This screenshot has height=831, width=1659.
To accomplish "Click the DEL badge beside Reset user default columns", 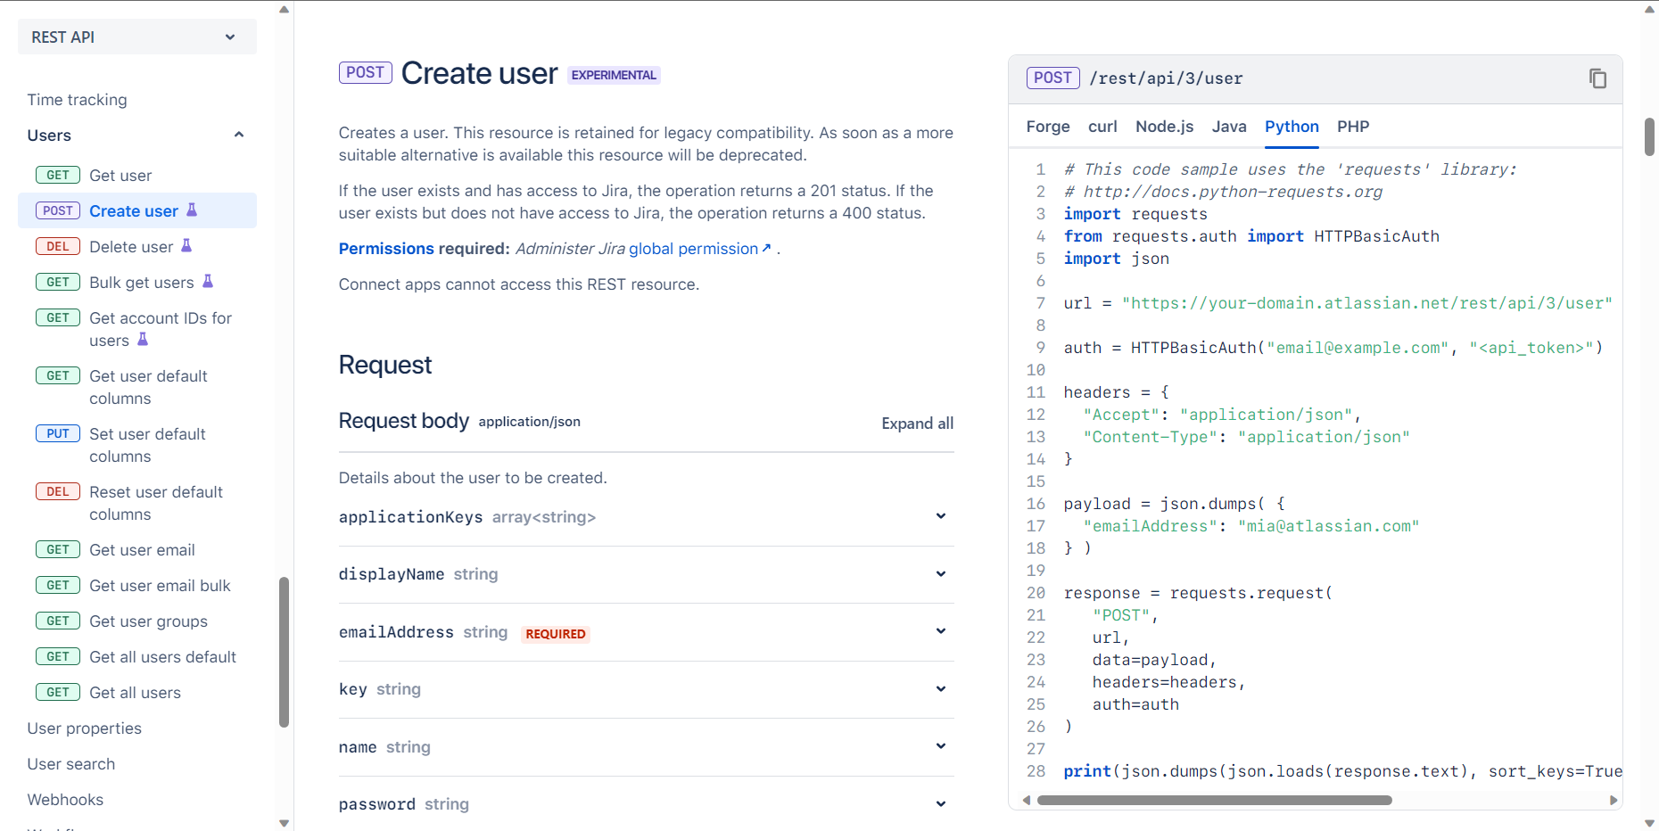I will pos(58,491).
